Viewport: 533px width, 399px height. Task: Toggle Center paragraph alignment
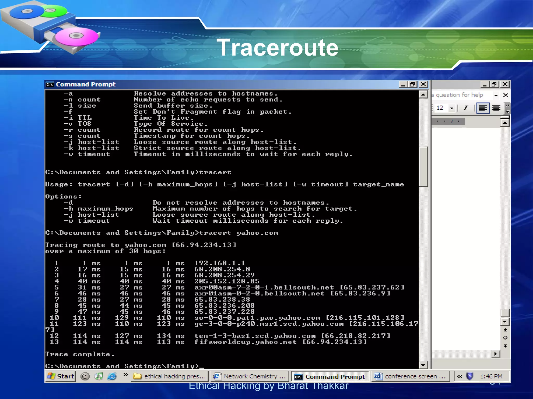point(496,108)
